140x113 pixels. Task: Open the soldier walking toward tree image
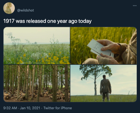point(104,83)
